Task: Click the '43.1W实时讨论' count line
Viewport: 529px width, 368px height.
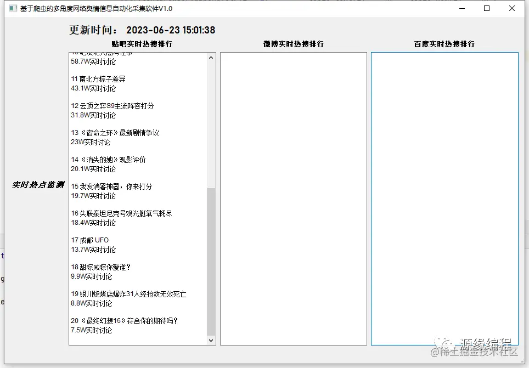Action: [93, 88]
